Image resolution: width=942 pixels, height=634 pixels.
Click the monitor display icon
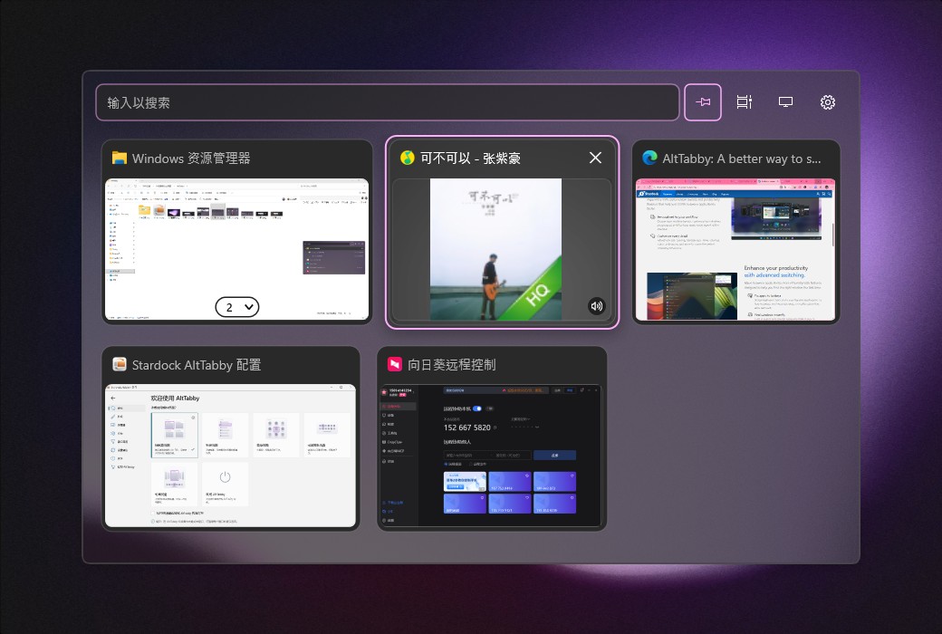tap(786, 102)
